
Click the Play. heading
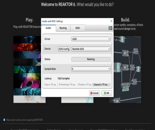tap(29, 20)
